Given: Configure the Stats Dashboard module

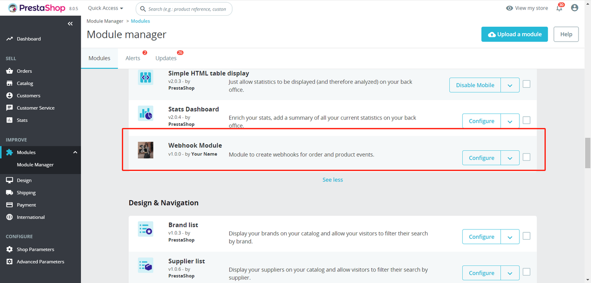Looking at the screenshot, I should click(x=482, y=121).
